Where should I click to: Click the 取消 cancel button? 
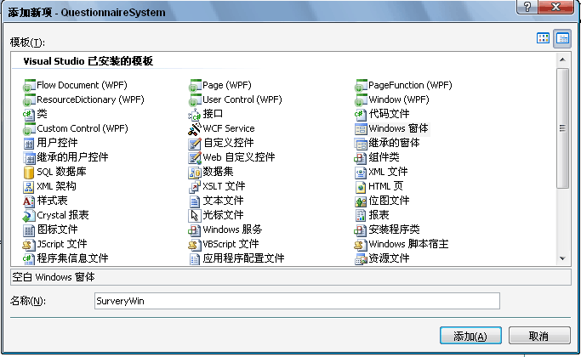coord(538,336)
